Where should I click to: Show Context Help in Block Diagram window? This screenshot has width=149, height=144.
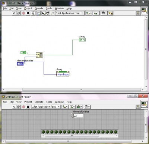pos(138,13)
